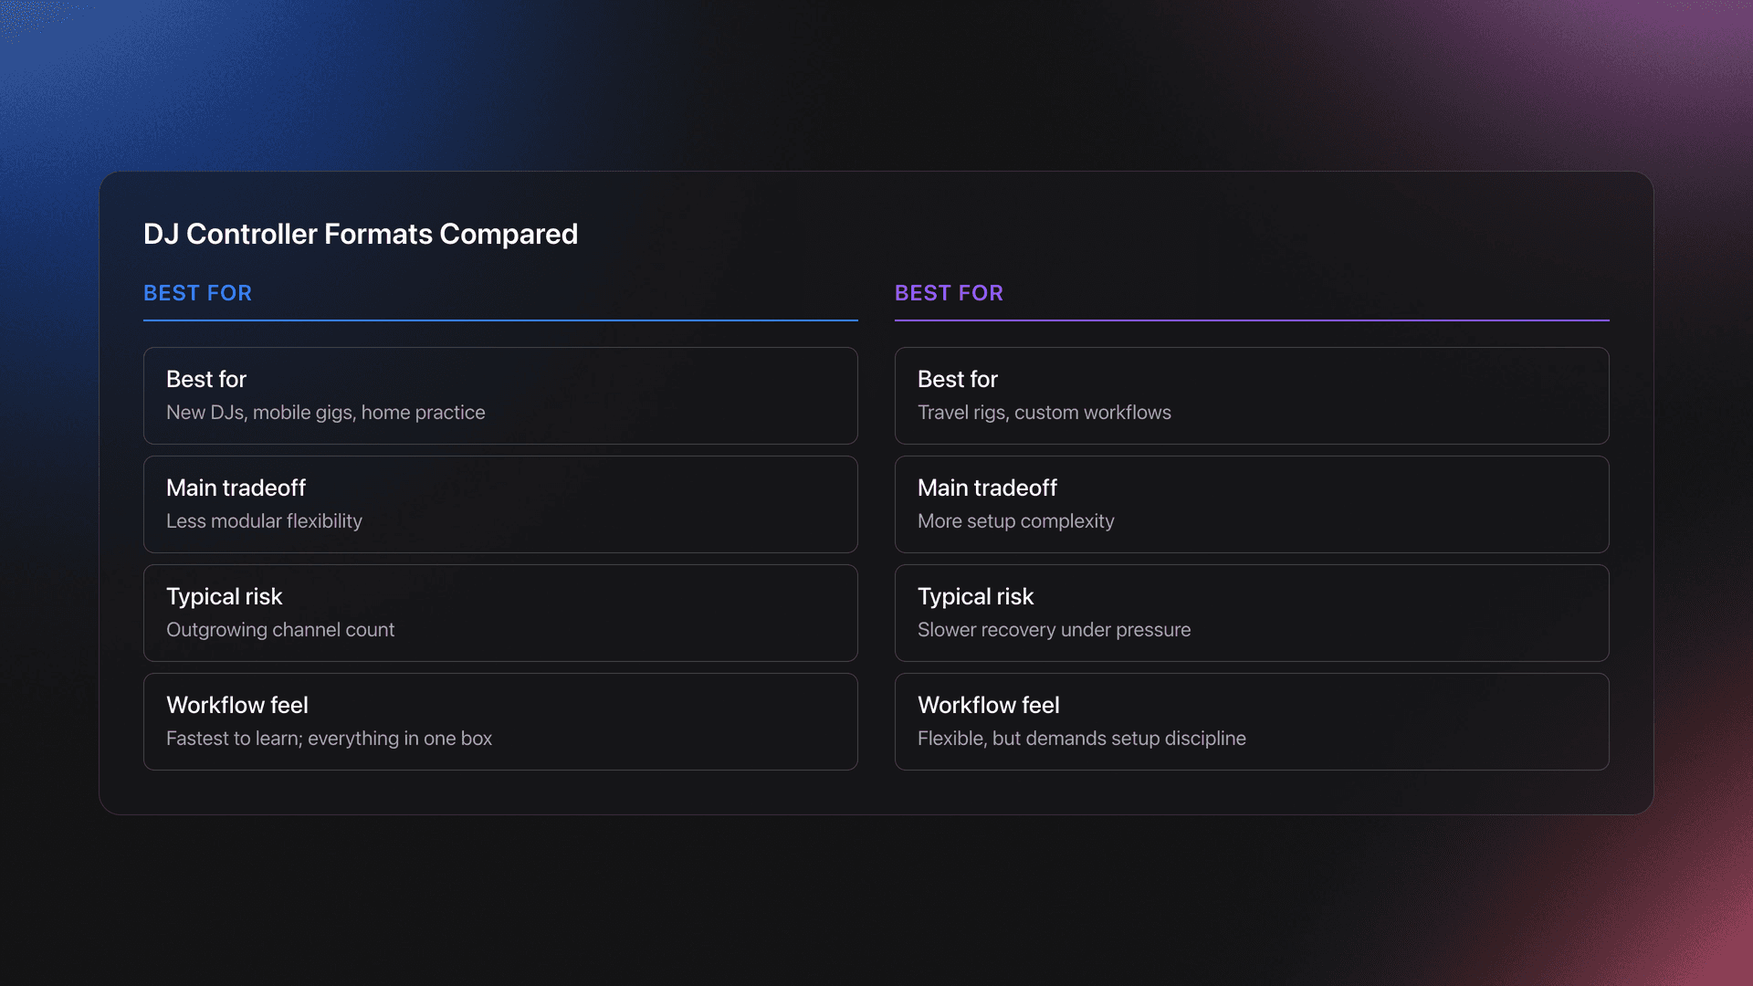
Task: Click the blue divider line under the left header
Action: (x=500, y=320)
